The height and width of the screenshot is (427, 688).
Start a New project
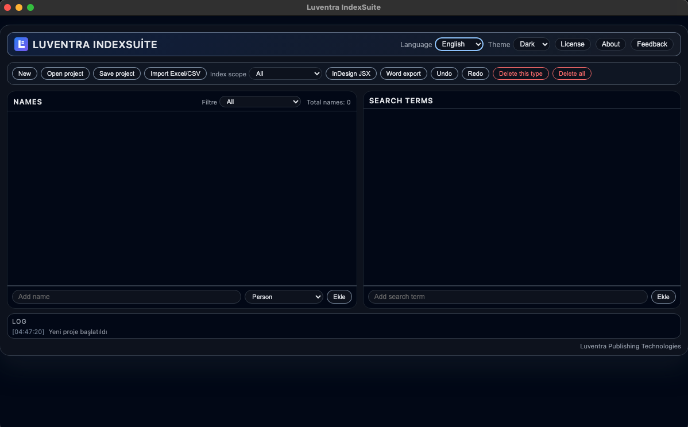(24, 73)
